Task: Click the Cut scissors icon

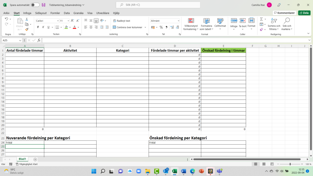Action: 27,19
